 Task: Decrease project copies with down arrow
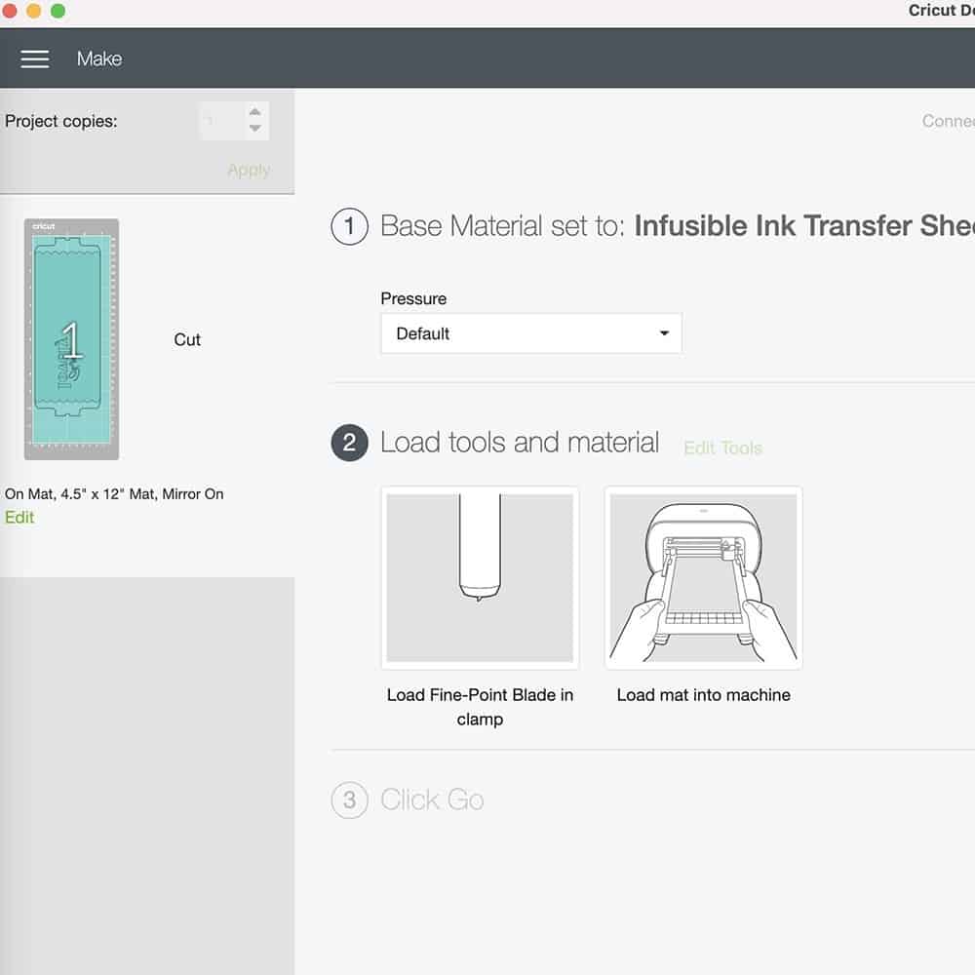[x=254, y=128]
